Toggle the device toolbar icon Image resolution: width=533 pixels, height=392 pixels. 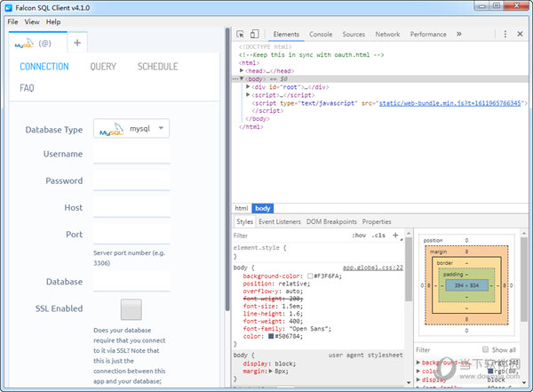[254, 34]
